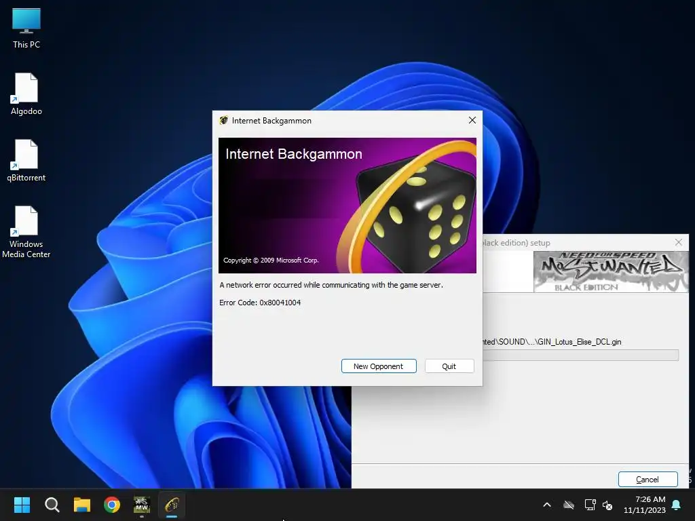Click the Internet Backgammon title bar icon
695x521 pixels.
coord(224,121)
